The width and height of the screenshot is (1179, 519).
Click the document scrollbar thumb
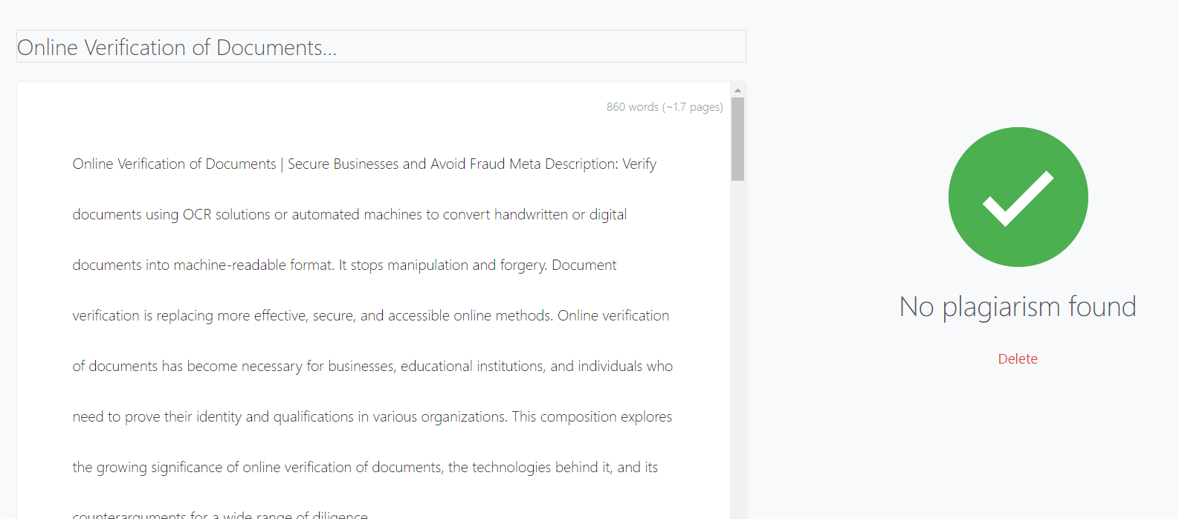tap(737, 139)
